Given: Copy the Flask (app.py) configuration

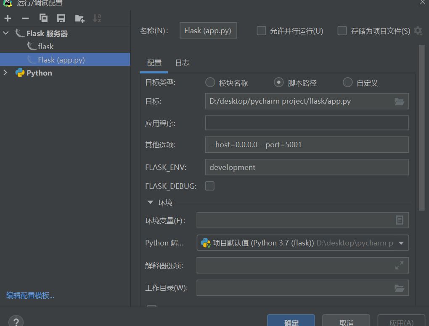Looking at the screenshot, I should pos(43,18).
